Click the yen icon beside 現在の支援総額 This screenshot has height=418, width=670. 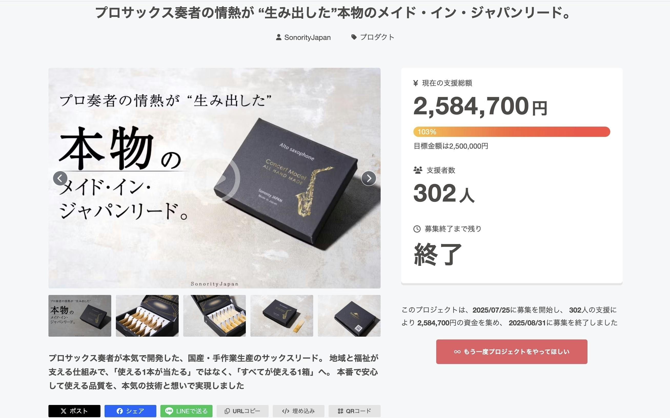click(x=415, y=83)
